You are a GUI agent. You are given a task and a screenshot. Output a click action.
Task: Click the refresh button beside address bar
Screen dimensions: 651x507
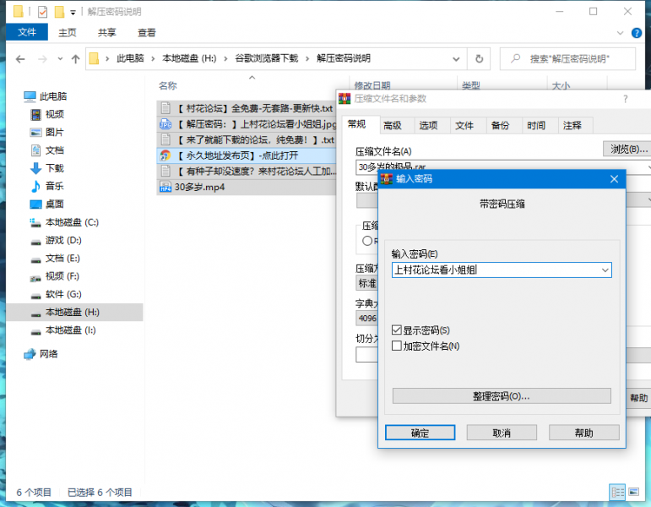click(479, 59)
